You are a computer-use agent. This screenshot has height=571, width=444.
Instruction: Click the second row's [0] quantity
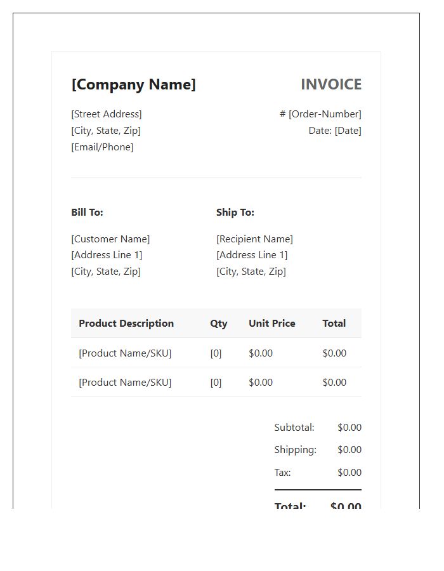[x=216, y=383]
